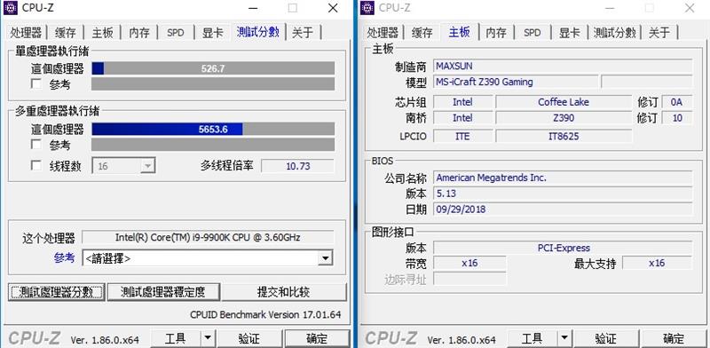This screenshot has width=710, height=348.
Task: Click processor name field i9-9900K
Action: point(208,237)
